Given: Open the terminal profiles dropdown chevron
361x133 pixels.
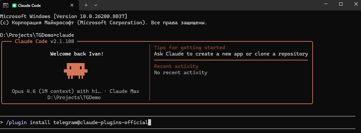Looking at the screenshot, I should 96,5.
